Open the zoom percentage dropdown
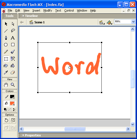Screen dimensions: 137x139 [133, 21]
